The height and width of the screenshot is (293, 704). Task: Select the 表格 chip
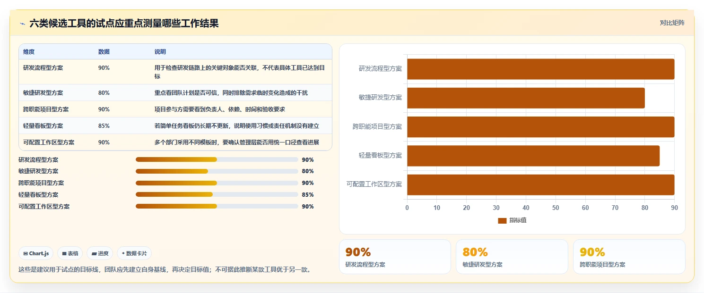[70, 253]
